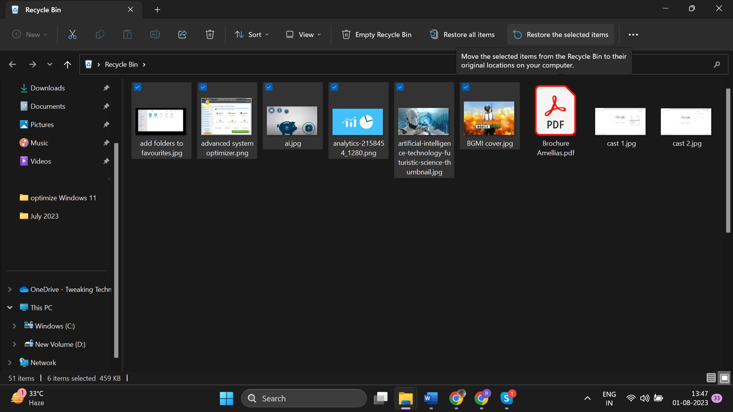Switch to Details view icon in status bar

[x=711, y=378]
